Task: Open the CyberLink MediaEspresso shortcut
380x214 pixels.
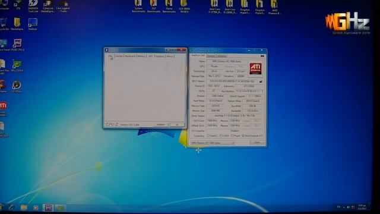Action: [x=47, y=6]
